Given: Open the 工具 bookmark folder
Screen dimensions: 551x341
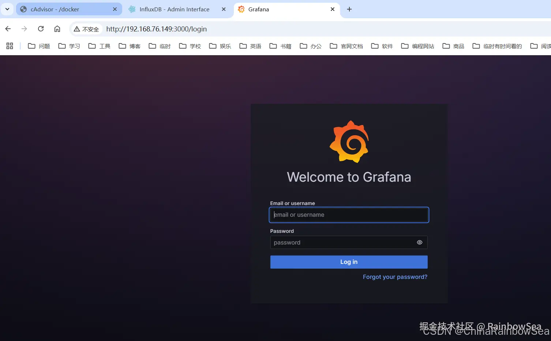Looking at the screenshot, I should click(x=100, y=46).
